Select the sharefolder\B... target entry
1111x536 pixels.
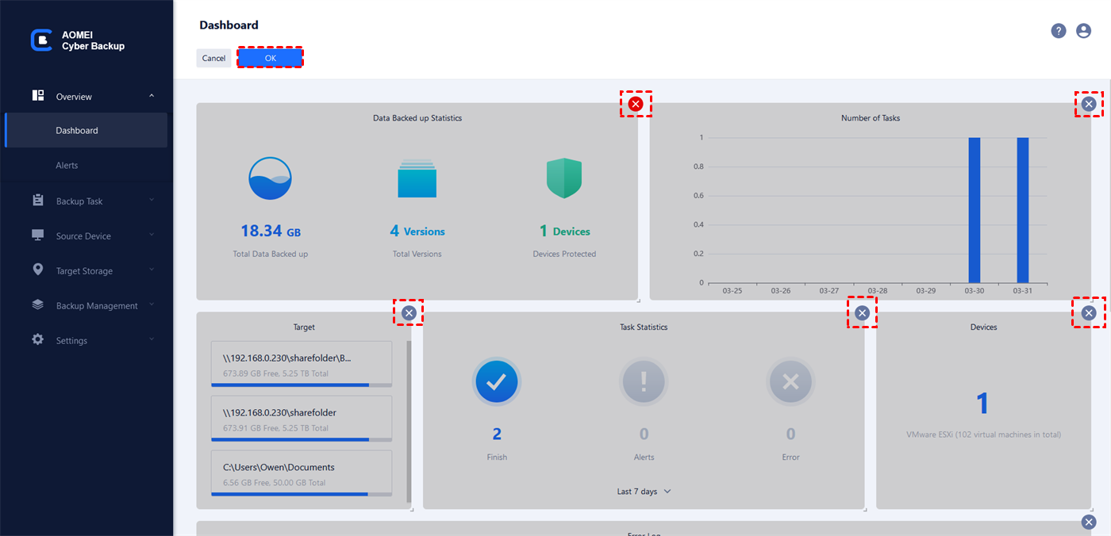302,364
